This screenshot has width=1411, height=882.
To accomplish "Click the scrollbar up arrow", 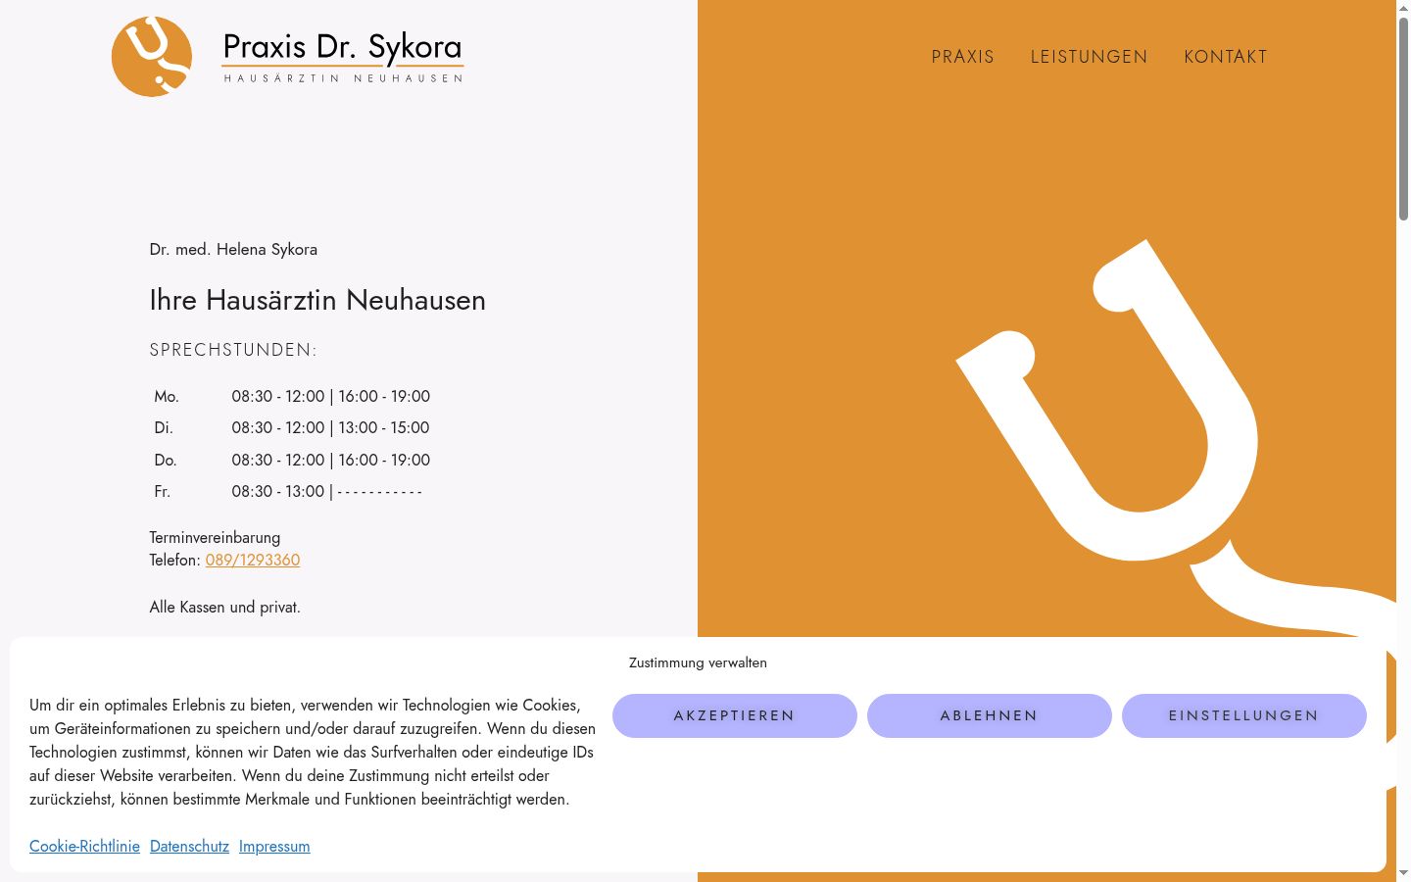I will 1403,8.
